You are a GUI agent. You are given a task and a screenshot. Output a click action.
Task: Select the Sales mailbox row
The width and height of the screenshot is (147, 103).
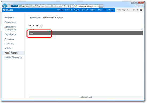(x=86, y=33)
